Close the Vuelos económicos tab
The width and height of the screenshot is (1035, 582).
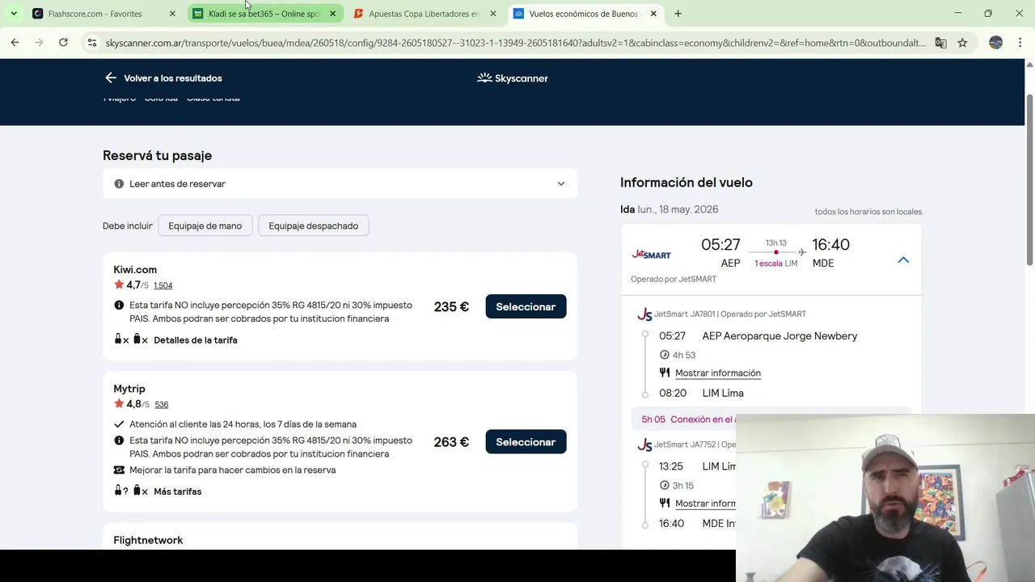[653, 14]
